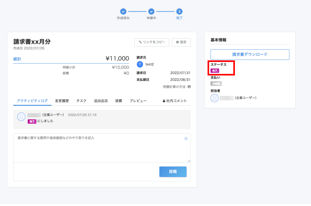Click the ¥11,000 total amount
311x206 pixels.
click(x=117, y=58)
